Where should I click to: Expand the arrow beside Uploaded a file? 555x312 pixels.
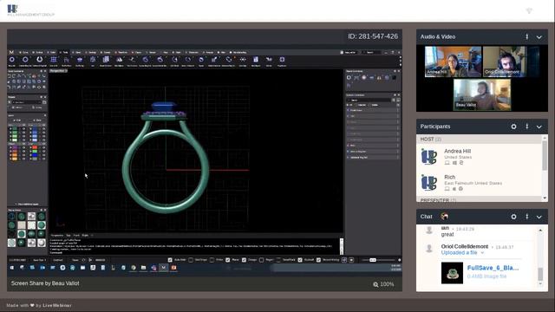tap(482, 253)
